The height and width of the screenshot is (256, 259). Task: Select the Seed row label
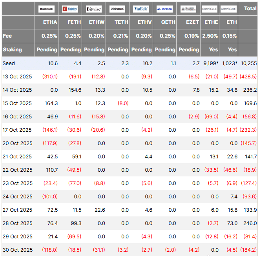(x=9, y=63)
